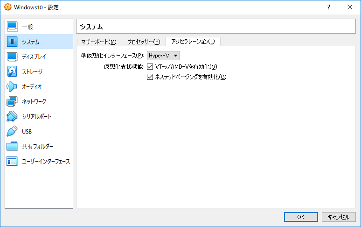Click the ネステッドページングを有効化(G) label text

click(x=191, y=77)
